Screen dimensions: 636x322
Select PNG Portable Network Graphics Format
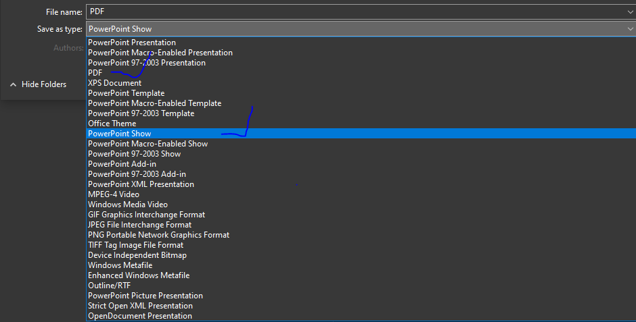pyautogui.click(x=361, y=235)
